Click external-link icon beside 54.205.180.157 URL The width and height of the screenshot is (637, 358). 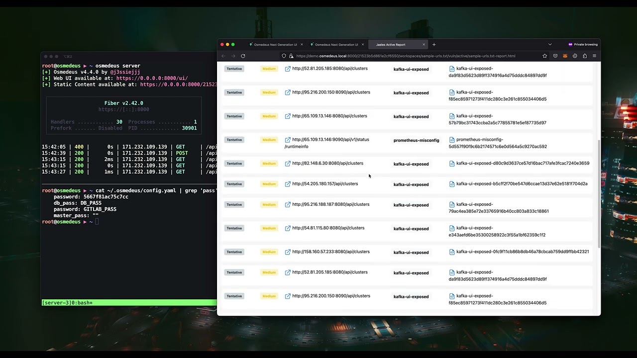pos(288,184)
